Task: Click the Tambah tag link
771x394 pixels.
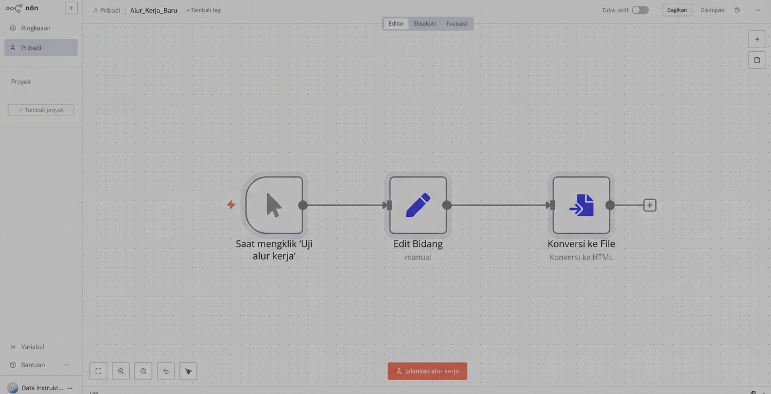Action: [203, 10]
